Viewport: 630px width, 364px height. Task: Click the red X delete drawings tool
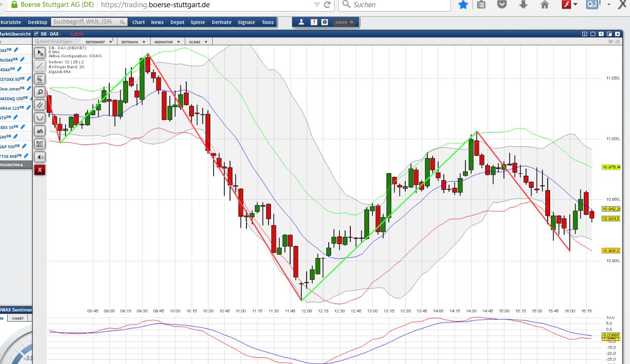[39, 169]
